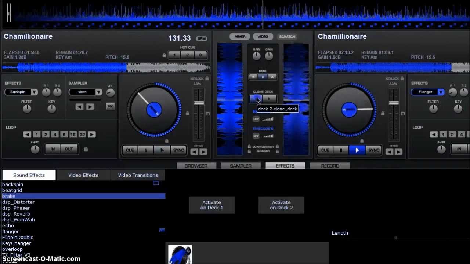Toggle deck 1 jog wheel side lock

[187, 114]
